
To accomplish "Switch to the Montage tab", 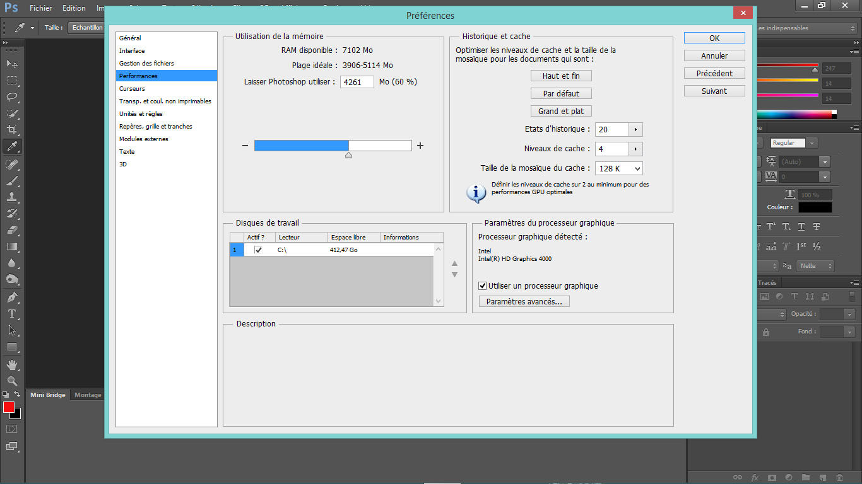I will 88,395.
